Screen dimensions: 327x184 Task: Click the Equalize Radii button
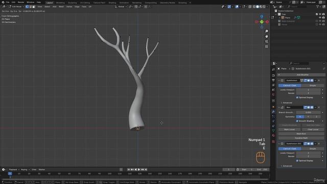tap(301, 138)
